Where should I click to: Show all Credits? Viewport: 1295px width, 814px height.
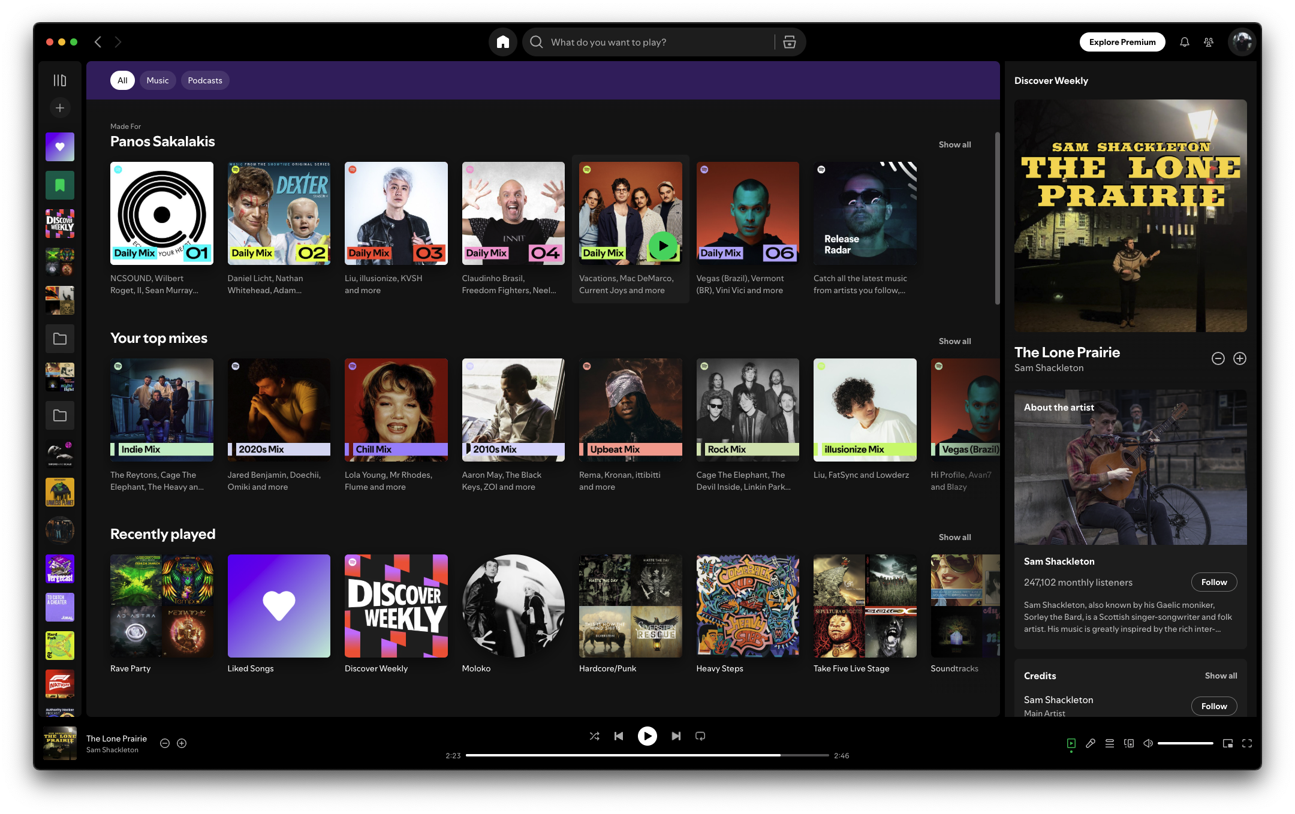coord(1221,676)
